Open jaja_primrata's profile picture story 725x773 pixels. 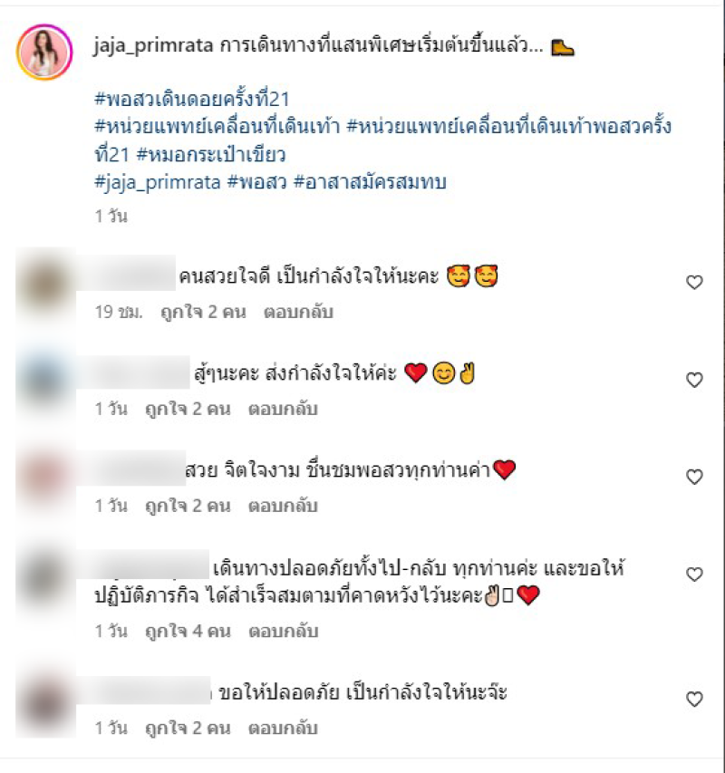tap(44, 52)
